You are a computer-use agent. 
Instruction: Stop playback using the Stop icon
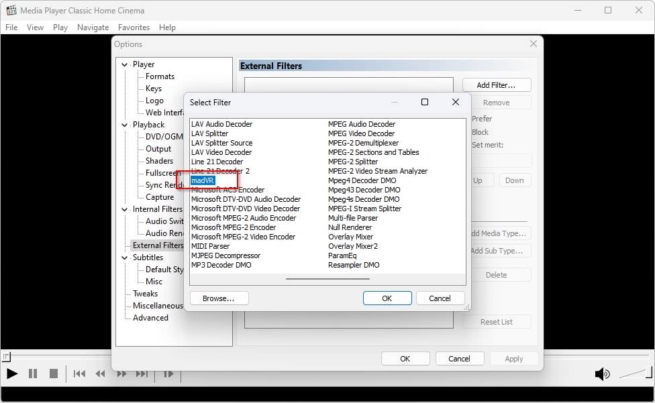[54, 373]
